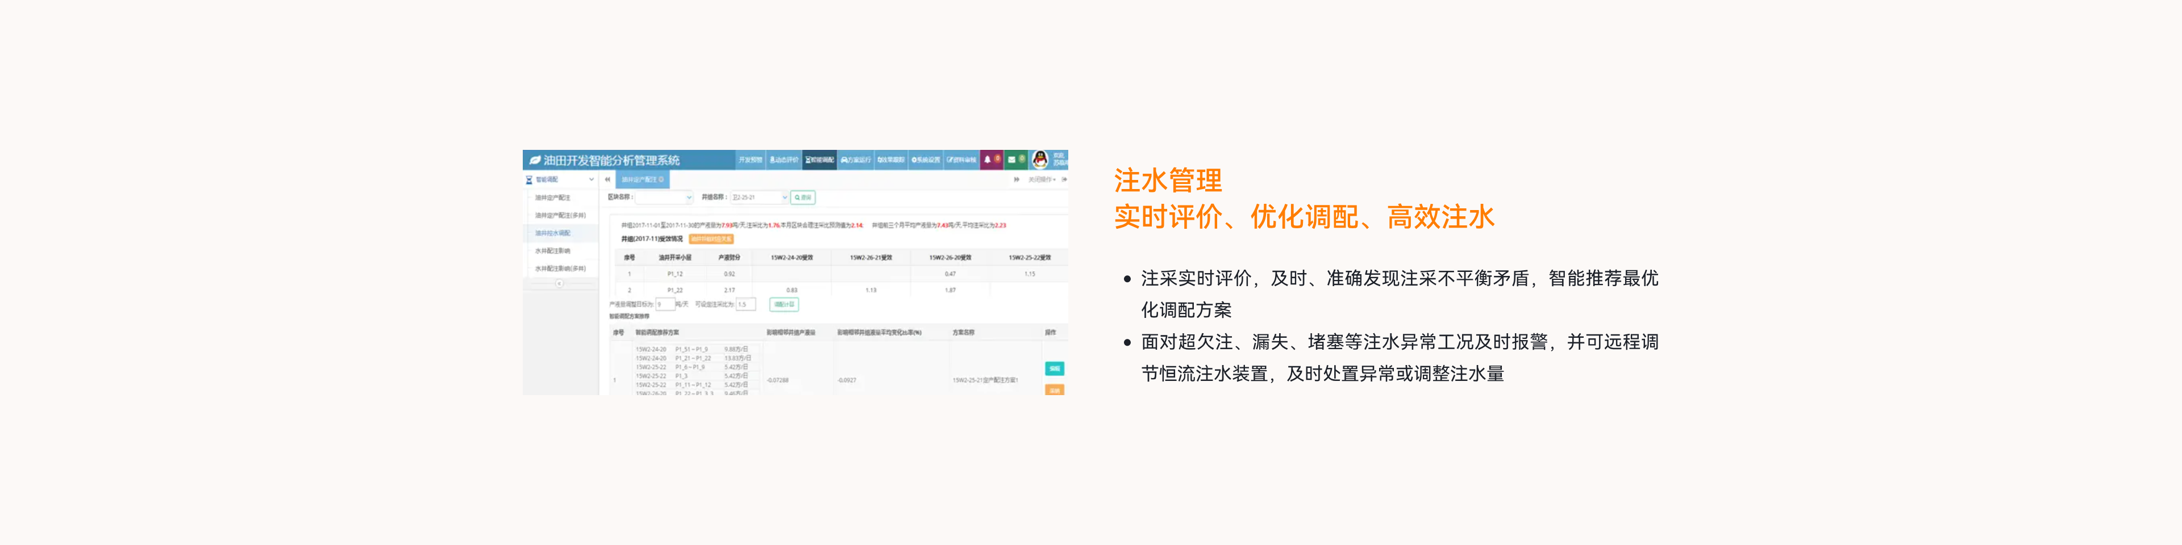Click the penguin user avatar
2182x545 pixels.
[1039, 159]
